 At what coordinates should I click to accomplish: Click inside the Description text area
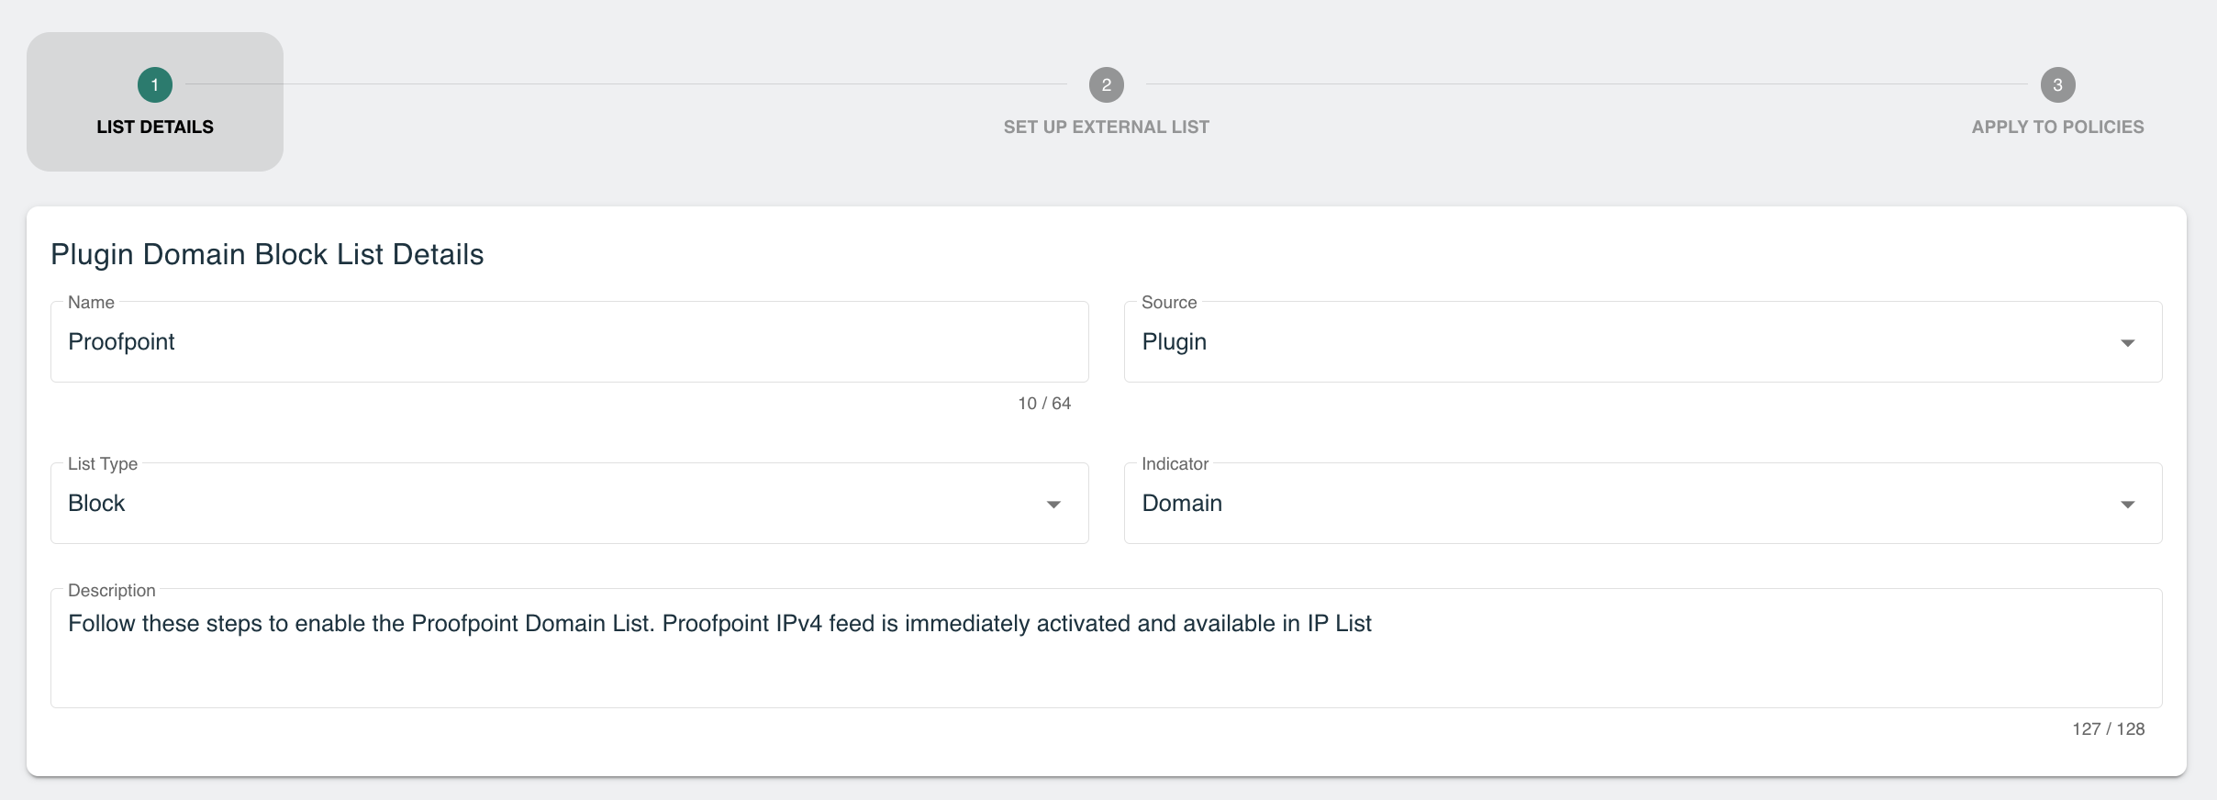click(x=1106, y=648)
